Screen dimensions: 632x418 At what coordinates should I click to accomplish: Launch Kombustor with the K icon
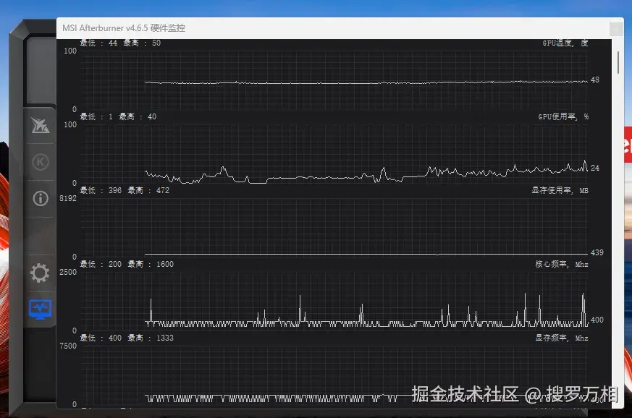click(x=41, y=162)
